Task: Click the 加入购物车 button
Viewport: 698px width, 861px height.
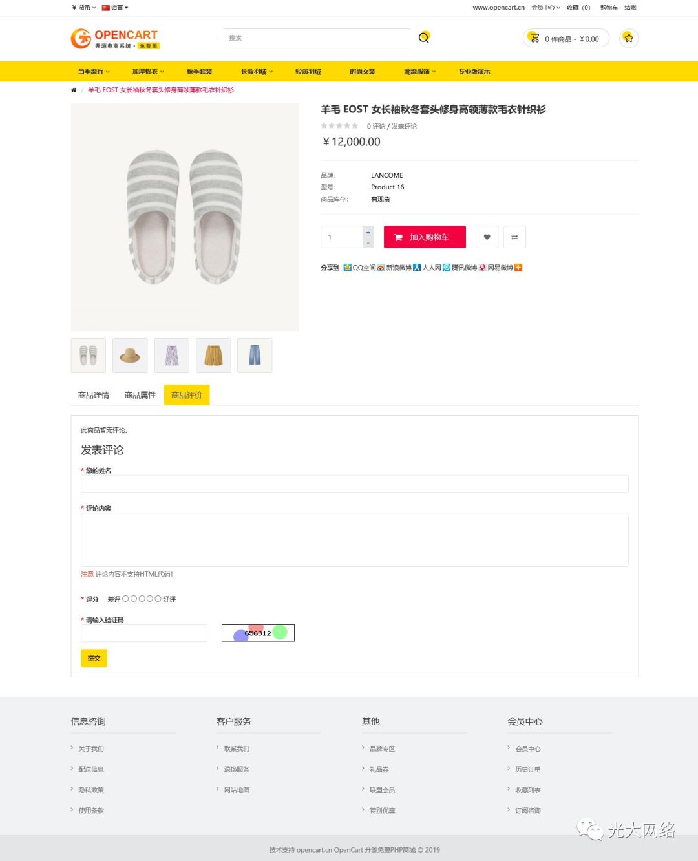Action: 425,237
